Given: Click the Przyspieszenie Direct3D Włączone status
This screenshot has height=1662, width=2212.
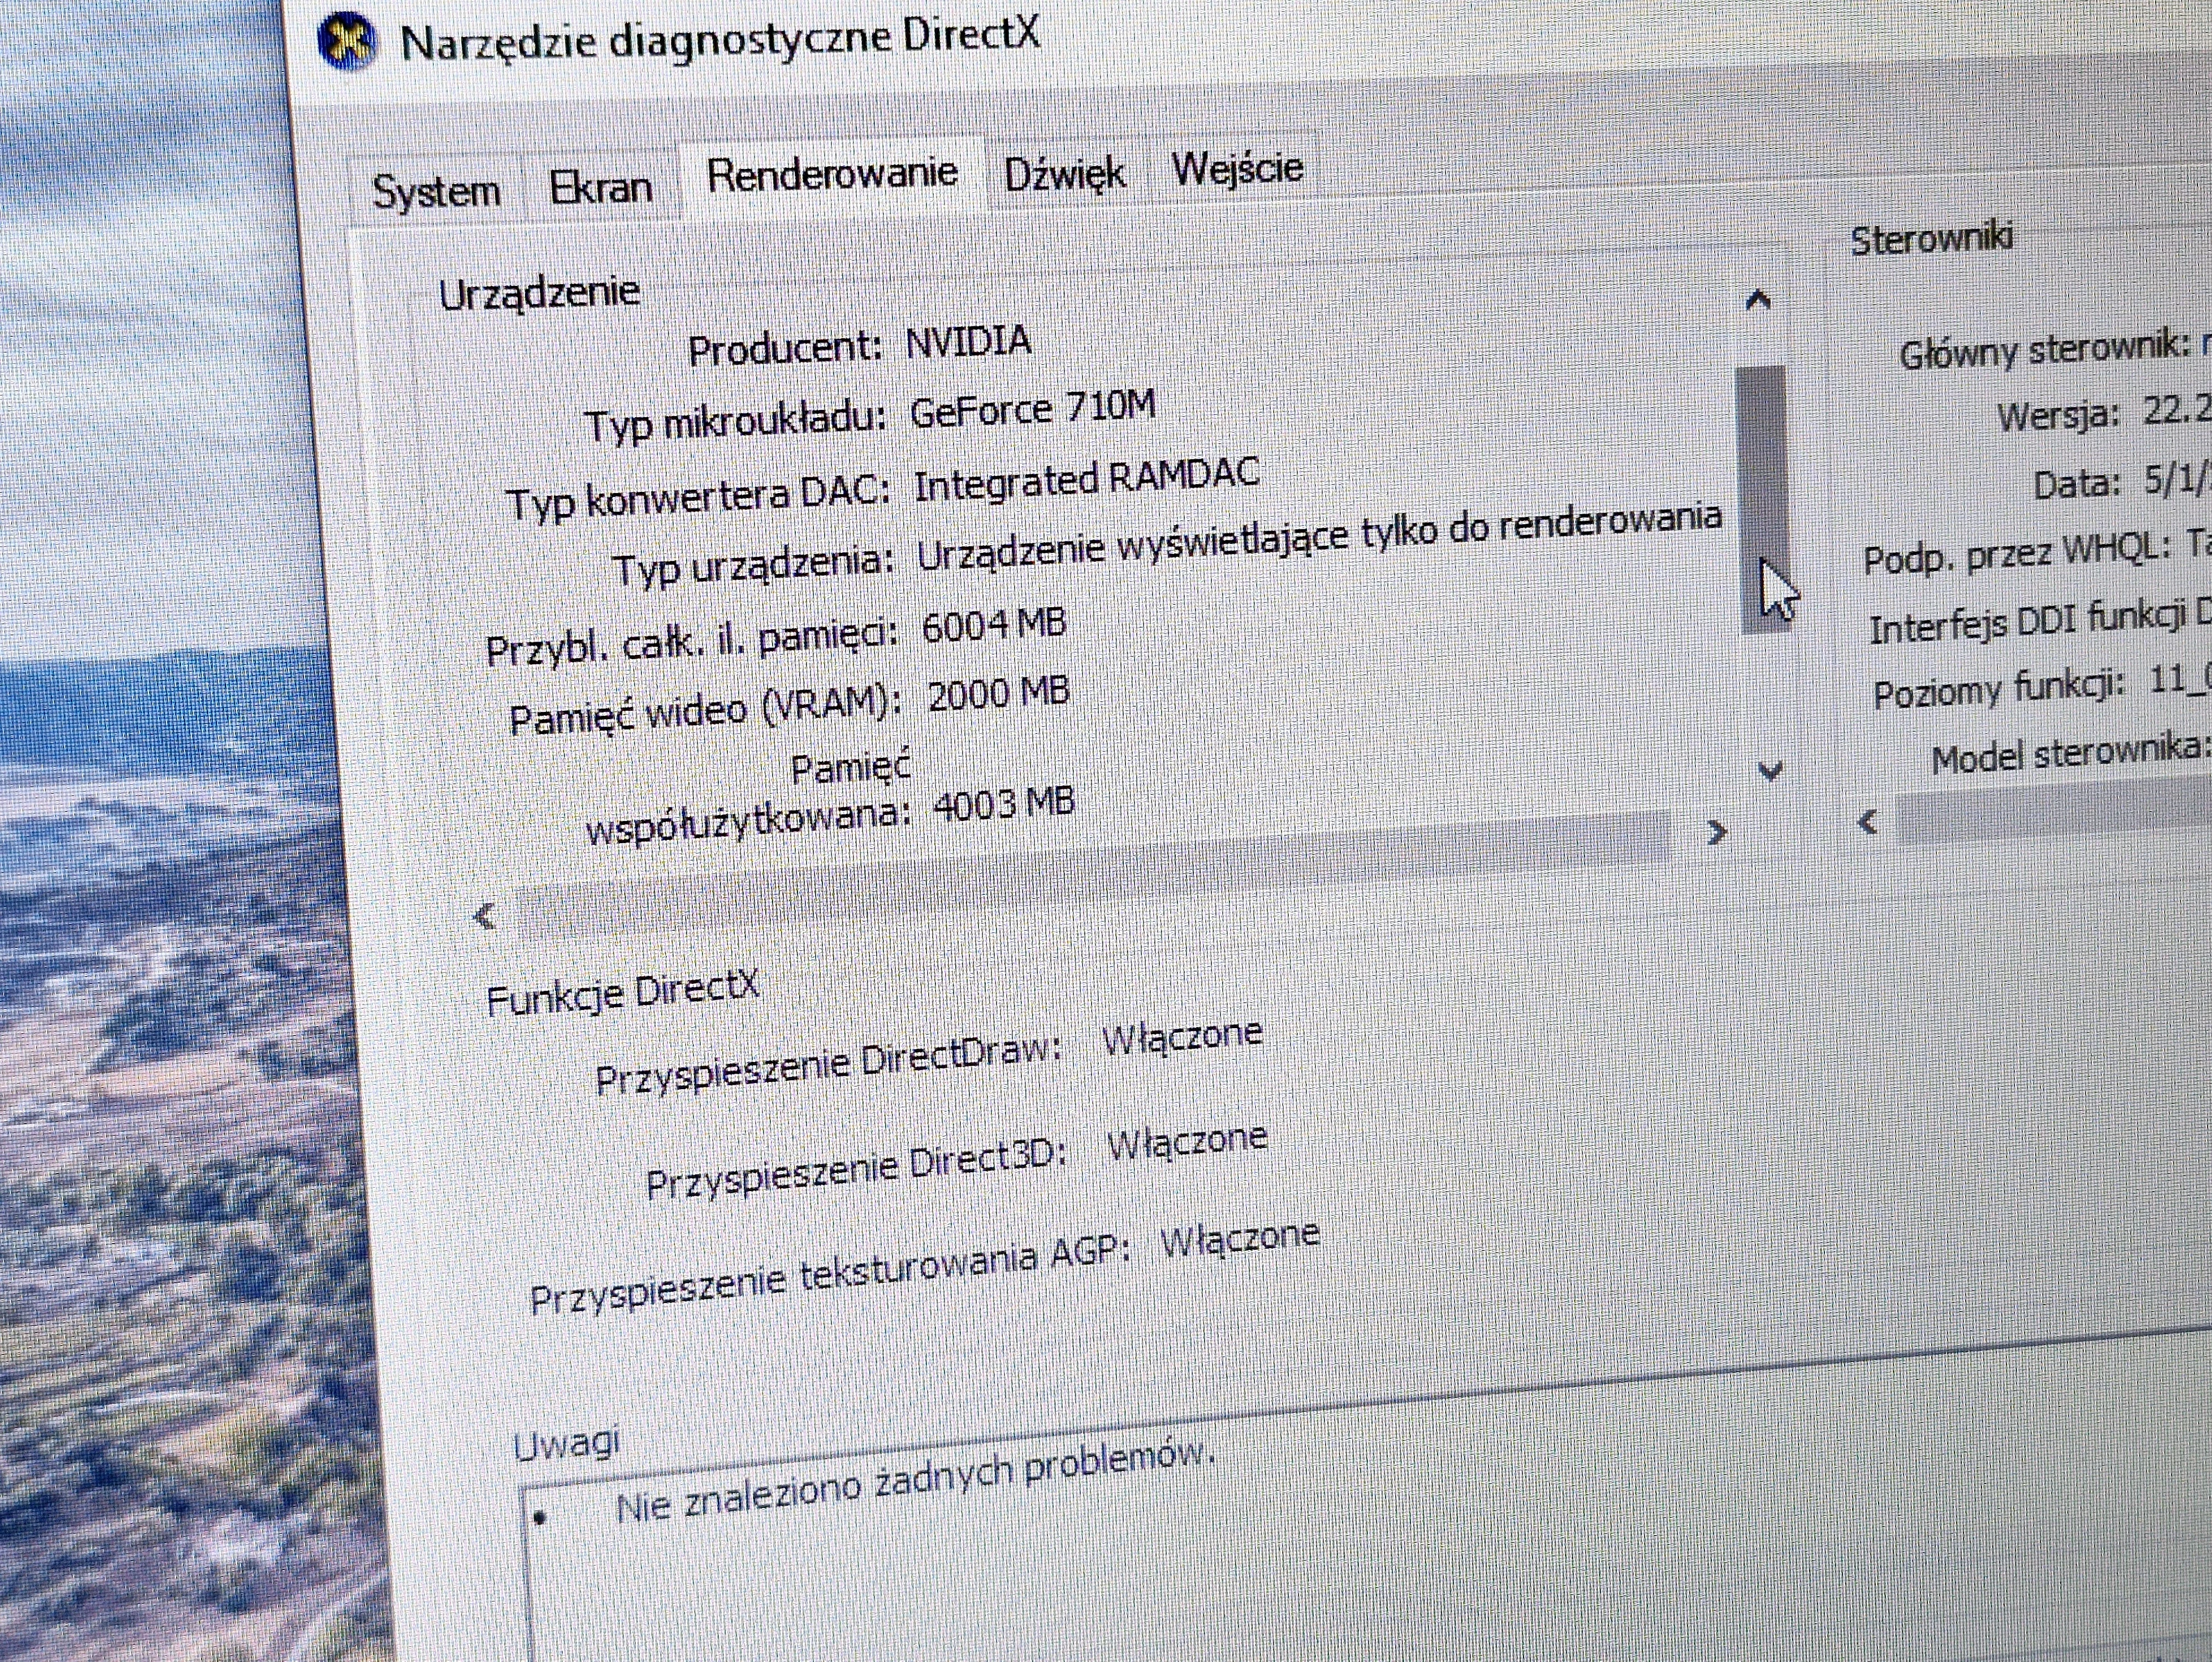Looking at the screenshot, I should point(1187,1141).
